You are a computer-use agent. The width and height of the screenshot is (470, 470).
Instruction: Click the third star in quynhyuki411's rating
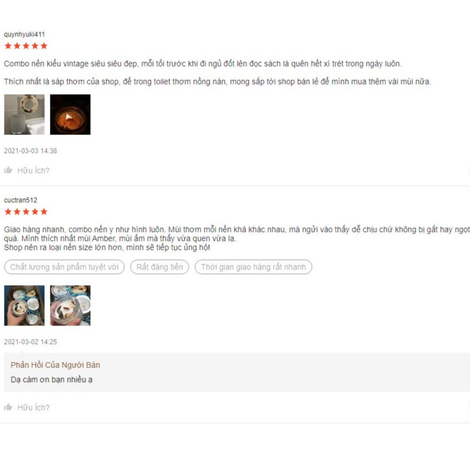(26, 46)
